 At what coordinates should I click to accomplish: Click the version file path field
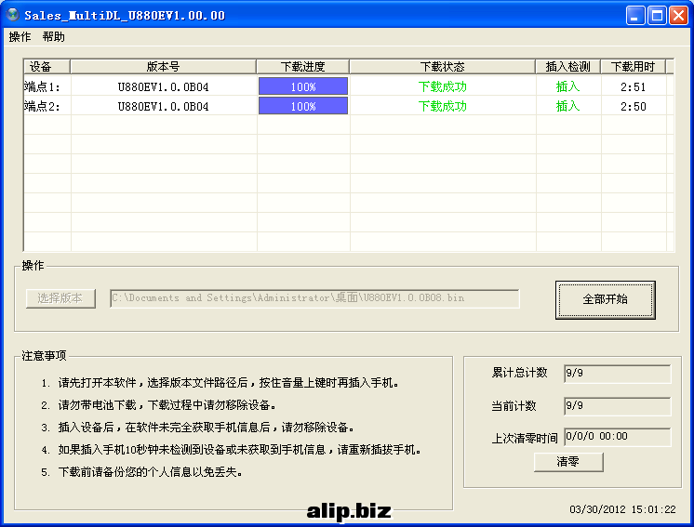click(314, 298)
